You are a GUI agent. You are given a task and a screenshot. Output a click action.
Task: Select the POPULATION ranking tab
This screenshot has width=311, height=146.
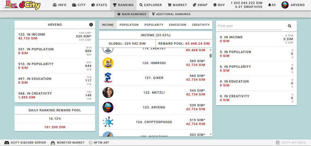pos(129,25)
